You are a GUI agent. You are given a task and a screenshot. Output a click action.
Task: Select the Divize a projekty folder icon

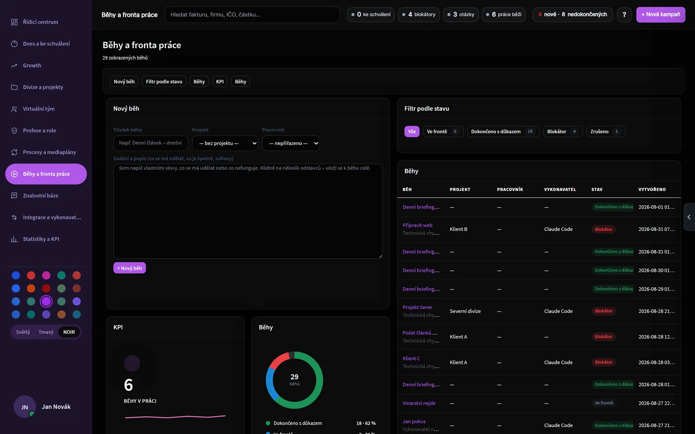[x=14, y=87]
